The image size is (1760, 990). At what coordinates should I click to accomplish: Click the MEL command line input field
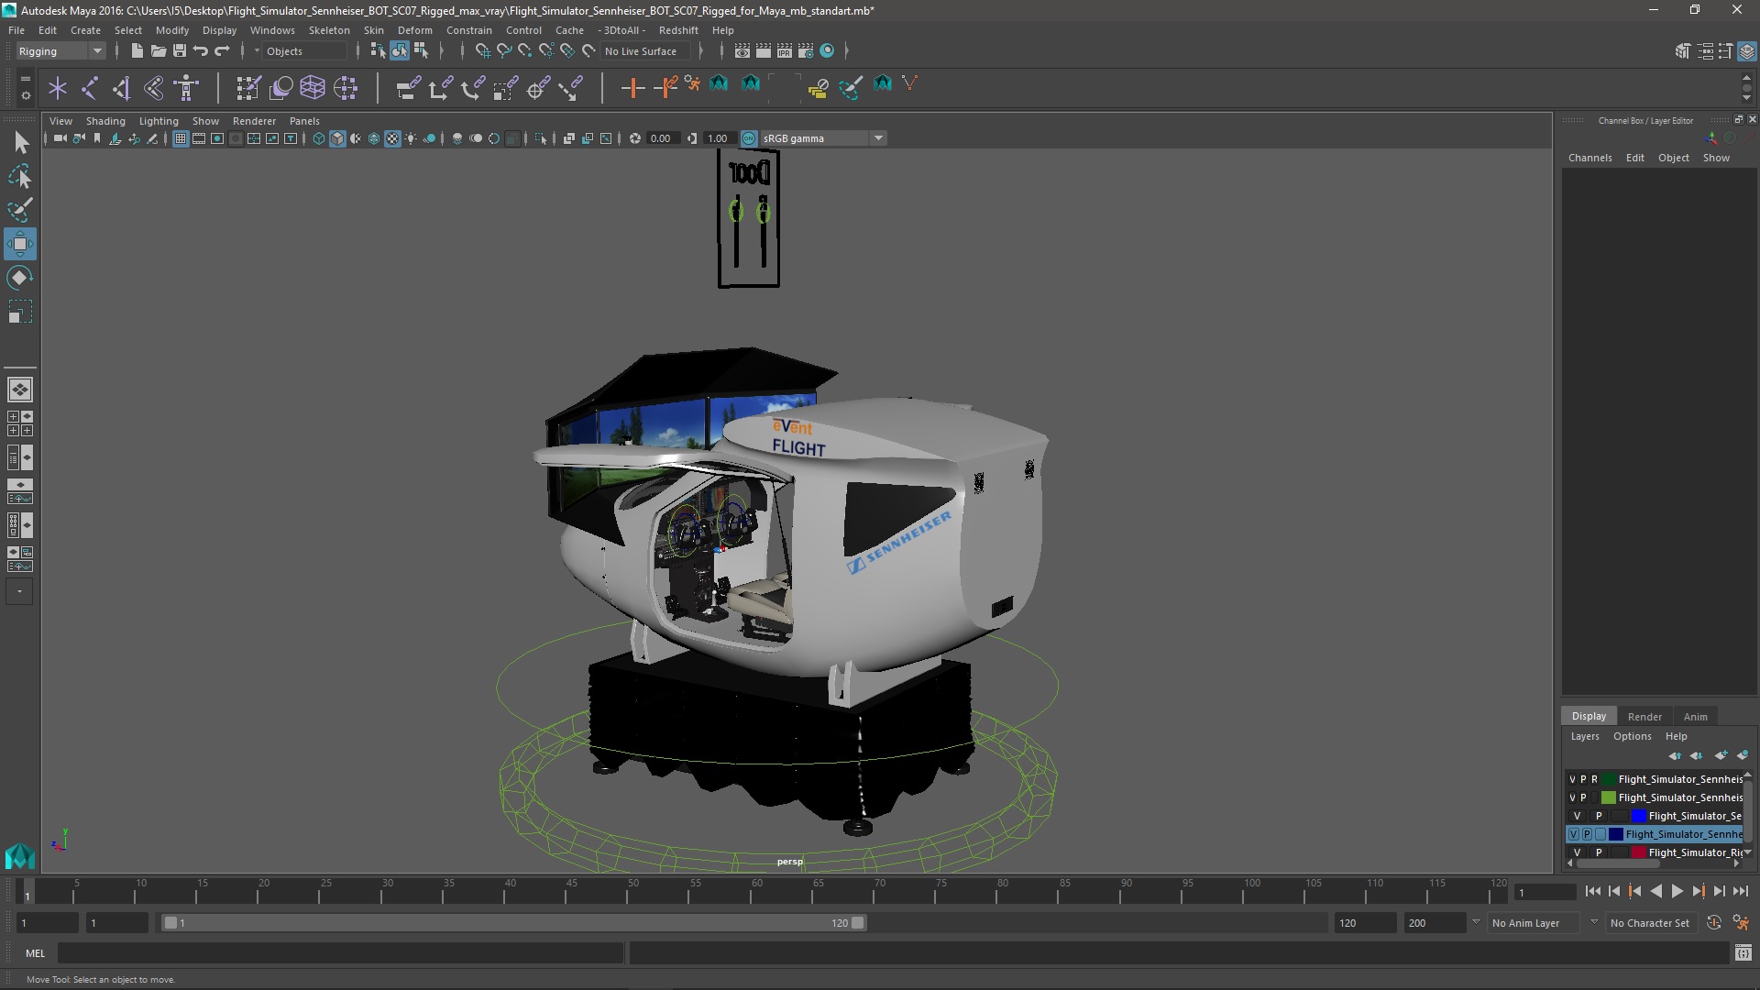[x=340, y=953]
